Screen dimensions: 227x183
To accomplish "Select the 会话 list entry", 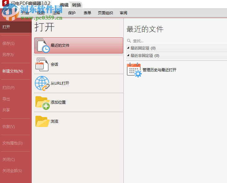I will coord(79,64).
